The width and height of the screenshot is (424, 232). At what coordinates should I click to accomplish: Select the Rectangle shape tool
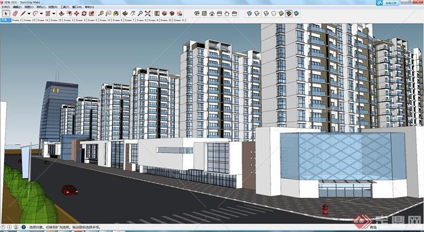coord(48,13)
